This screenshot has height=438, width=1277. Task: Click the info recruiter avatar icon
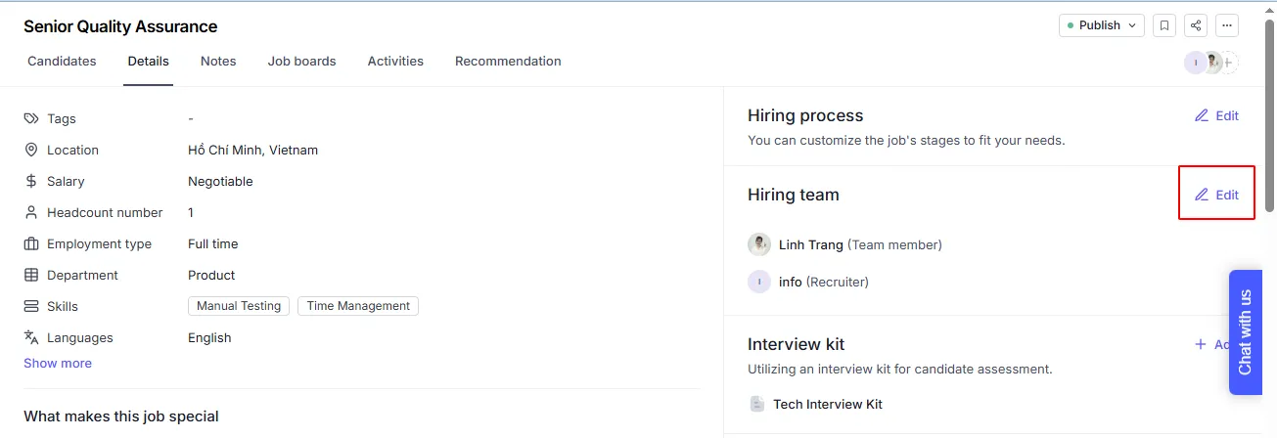[759, 282]
